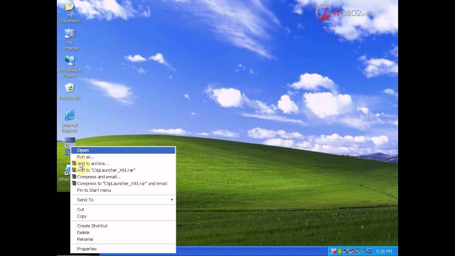Select the Internet Explorer desktop icon
This screenshot has width=455, height=256.
coord(70,121)
